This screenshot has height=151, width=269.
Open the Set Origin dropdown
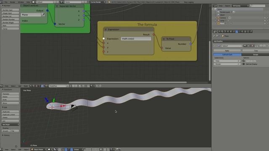click(10, 125)
